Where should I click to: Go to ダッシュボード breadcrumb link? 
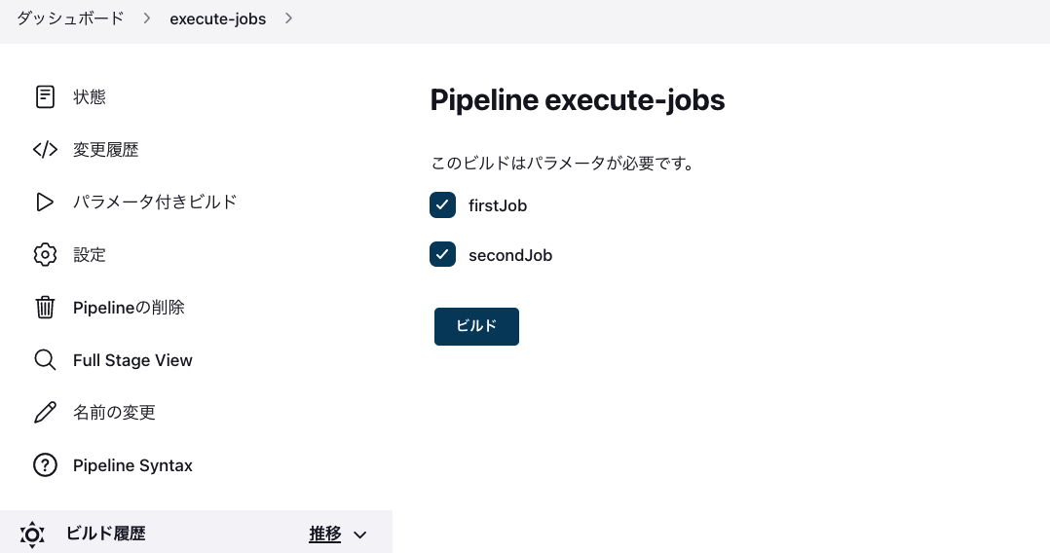tap(70, 18)
